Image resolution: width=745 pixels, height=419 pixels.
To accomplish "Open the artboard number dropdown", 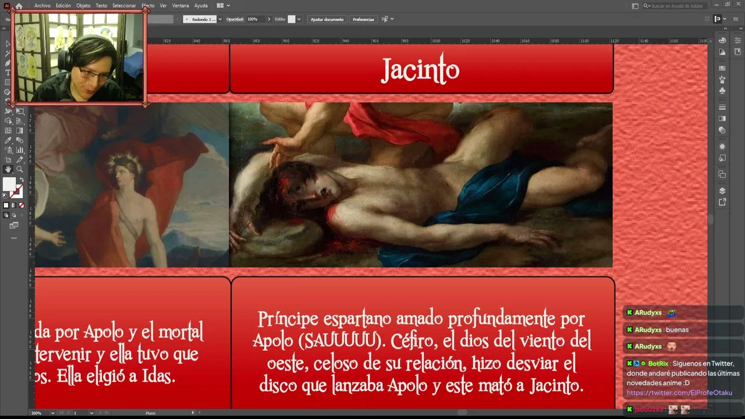I will click(x=91, y=413).
